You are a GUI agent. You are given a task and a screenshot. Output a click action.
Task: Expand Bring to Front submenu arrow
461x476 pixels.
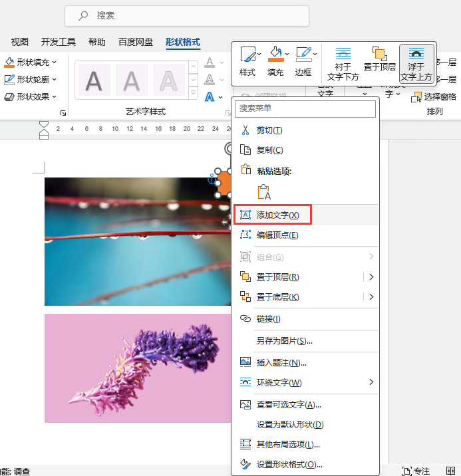[371, 277]
